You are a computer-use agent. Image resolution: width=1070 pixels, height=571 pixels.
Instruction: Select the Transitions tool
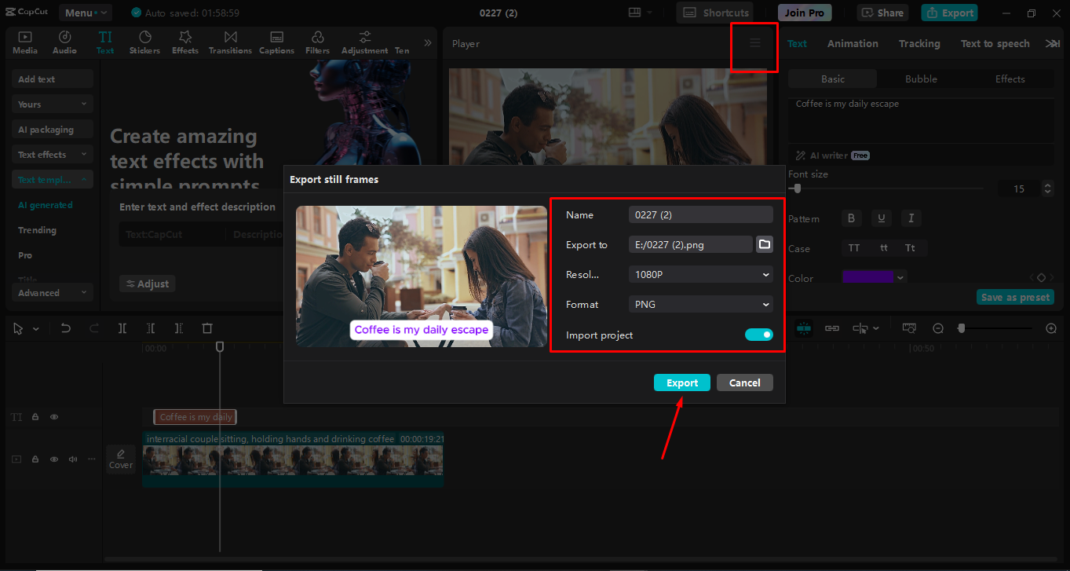[230, 42]
